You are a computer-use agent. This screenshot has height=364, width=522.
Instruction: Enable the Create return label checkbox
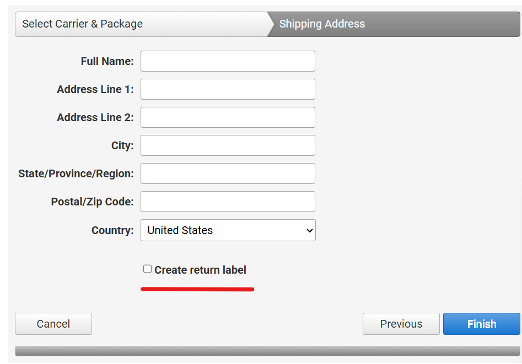148,269
